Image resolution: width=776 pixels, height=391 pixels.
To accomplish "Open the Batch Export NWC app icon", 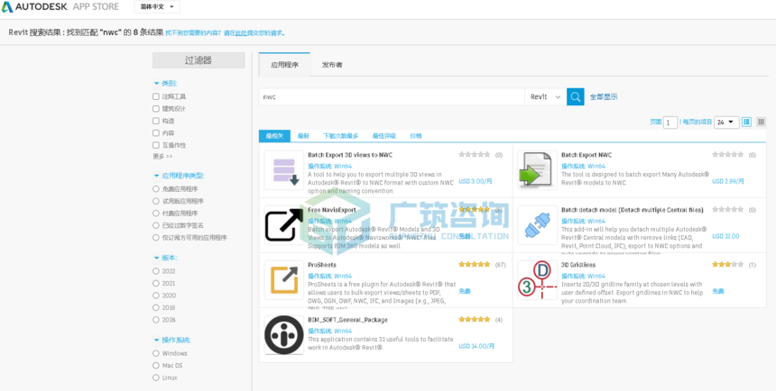I will [x=538, y=170].
